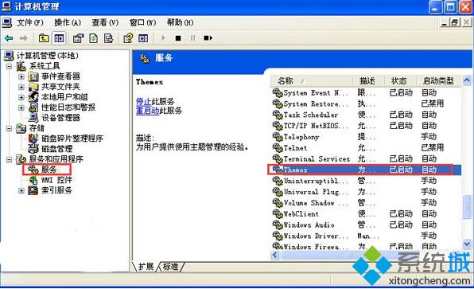Expand the 索引服务 tree node
The image size is (474, 289).
pyautogui.click(x=21, y=190)
